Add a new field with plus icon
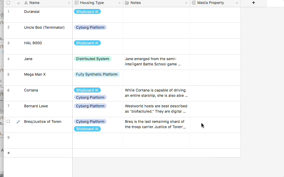284x177 pixels. coord(253,3)
